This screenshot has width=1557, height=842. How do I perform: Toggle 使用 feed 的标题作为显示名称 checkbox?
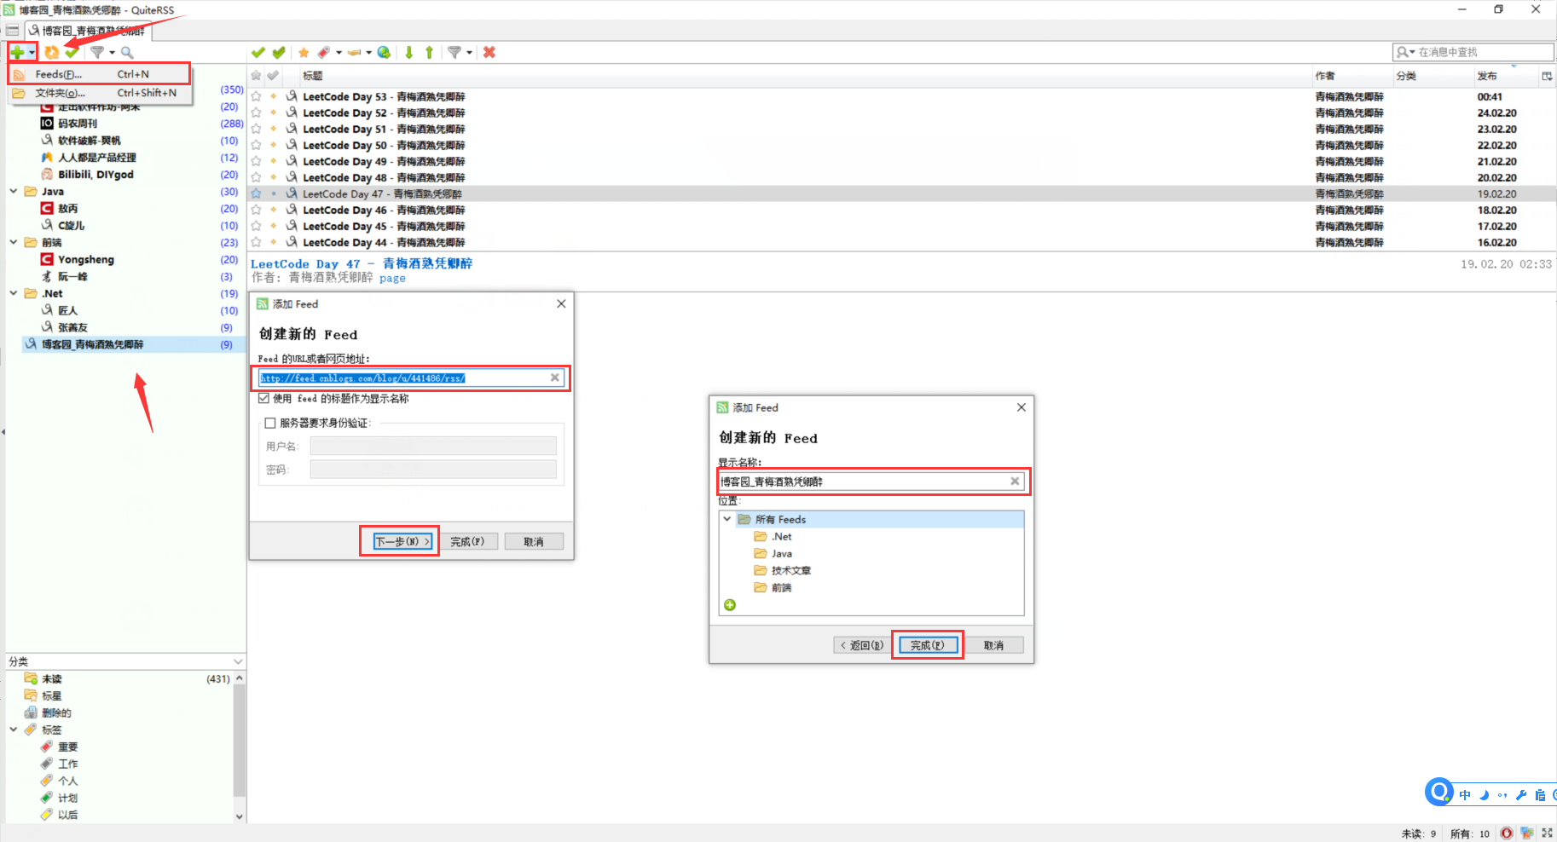coord(264,398)
